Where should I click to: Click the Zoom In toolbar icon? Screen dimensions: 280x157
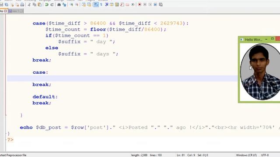[71, 5]
